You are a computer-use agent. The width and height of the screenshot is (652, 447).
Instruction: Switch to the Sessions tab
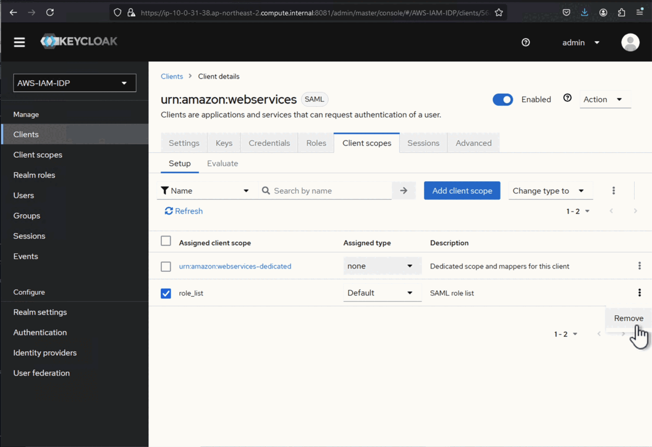point(423,143)
